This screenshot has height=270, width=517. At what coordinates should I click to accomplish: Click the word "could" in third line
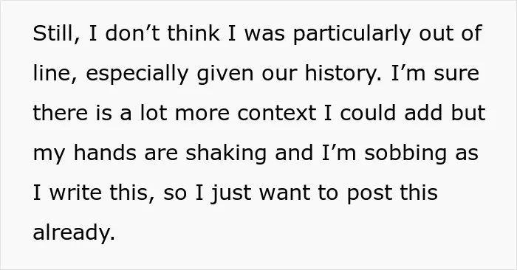pyautogui.click(x=368, y=113)
